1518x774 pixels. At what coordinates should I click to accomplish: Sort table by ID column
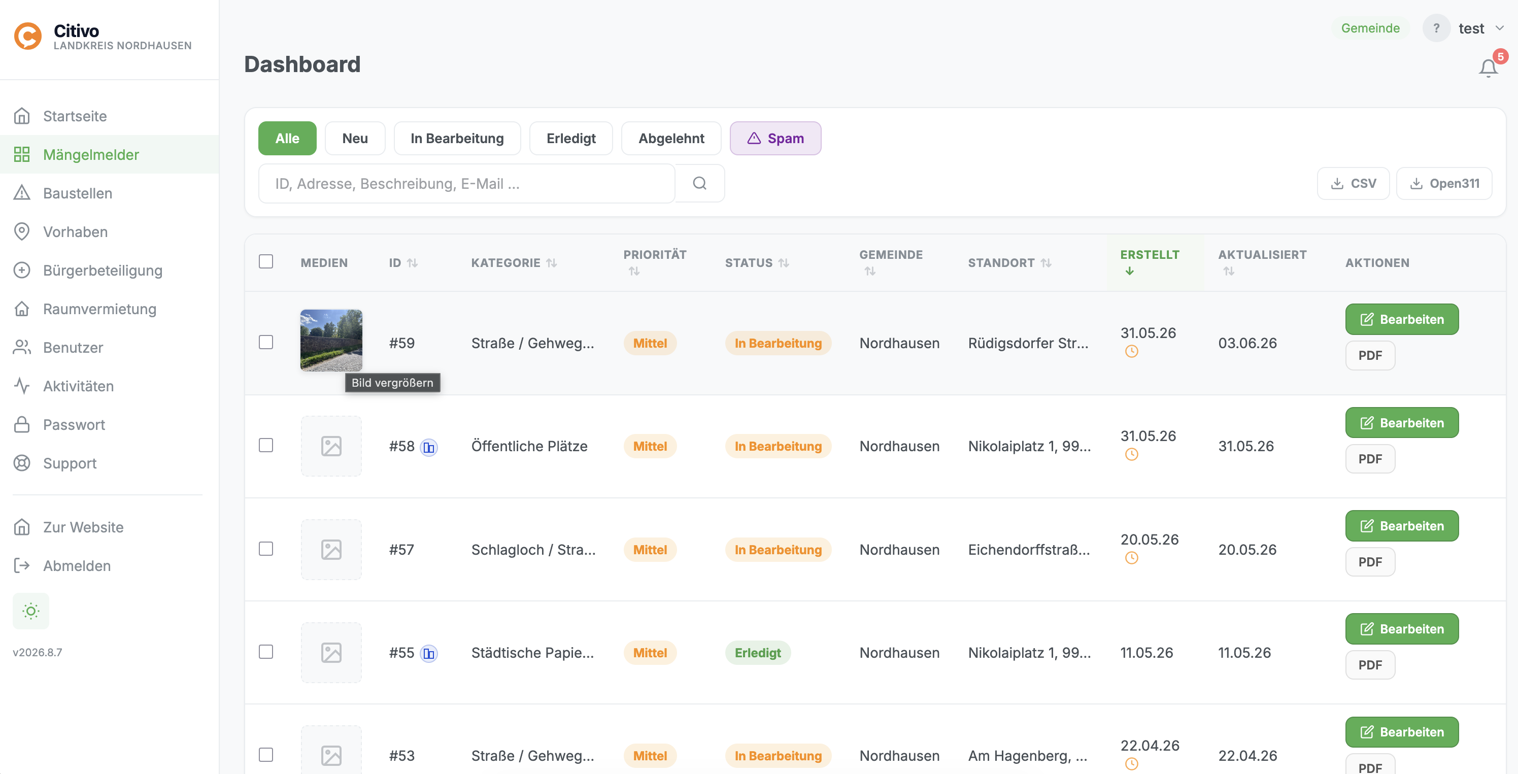pos(403,263)
